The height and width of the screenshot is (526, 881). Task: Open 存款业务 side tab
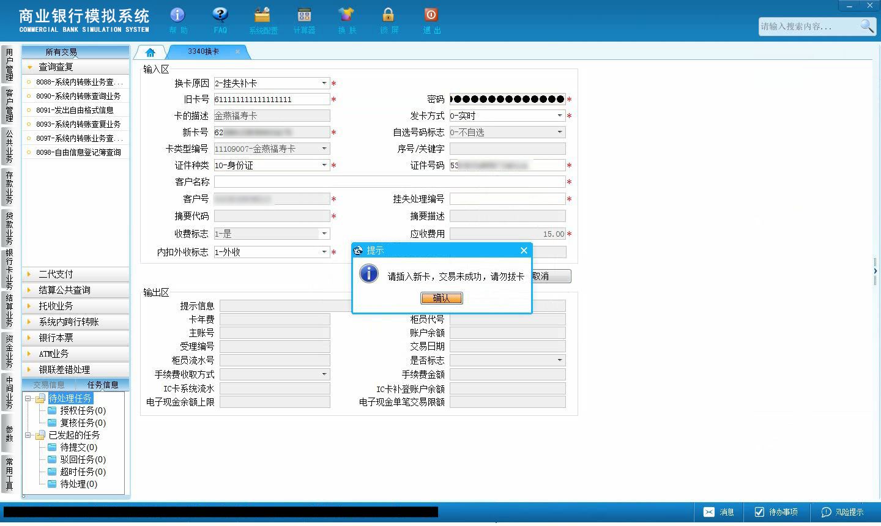(x=9, y=187)
